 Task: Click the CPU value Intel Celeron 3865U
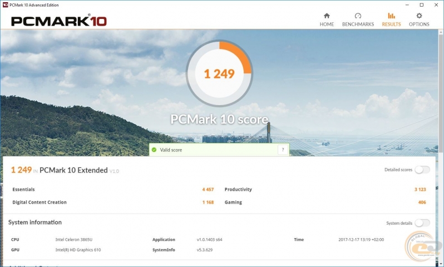[x=74, y=240]
